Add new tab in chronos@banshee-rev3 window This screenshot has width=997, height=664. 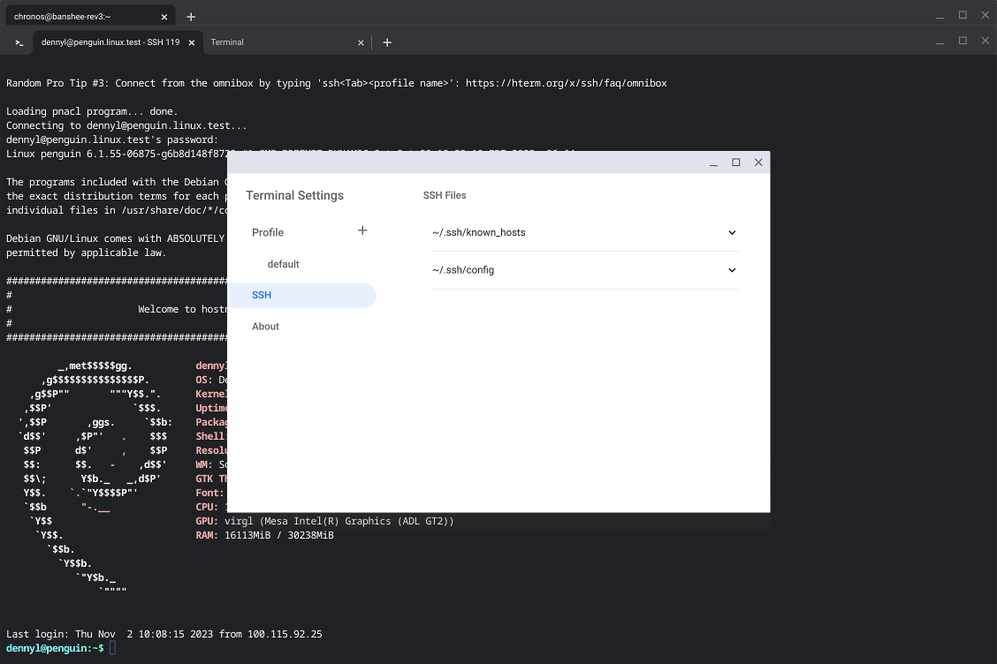click(x=191, y=17)
